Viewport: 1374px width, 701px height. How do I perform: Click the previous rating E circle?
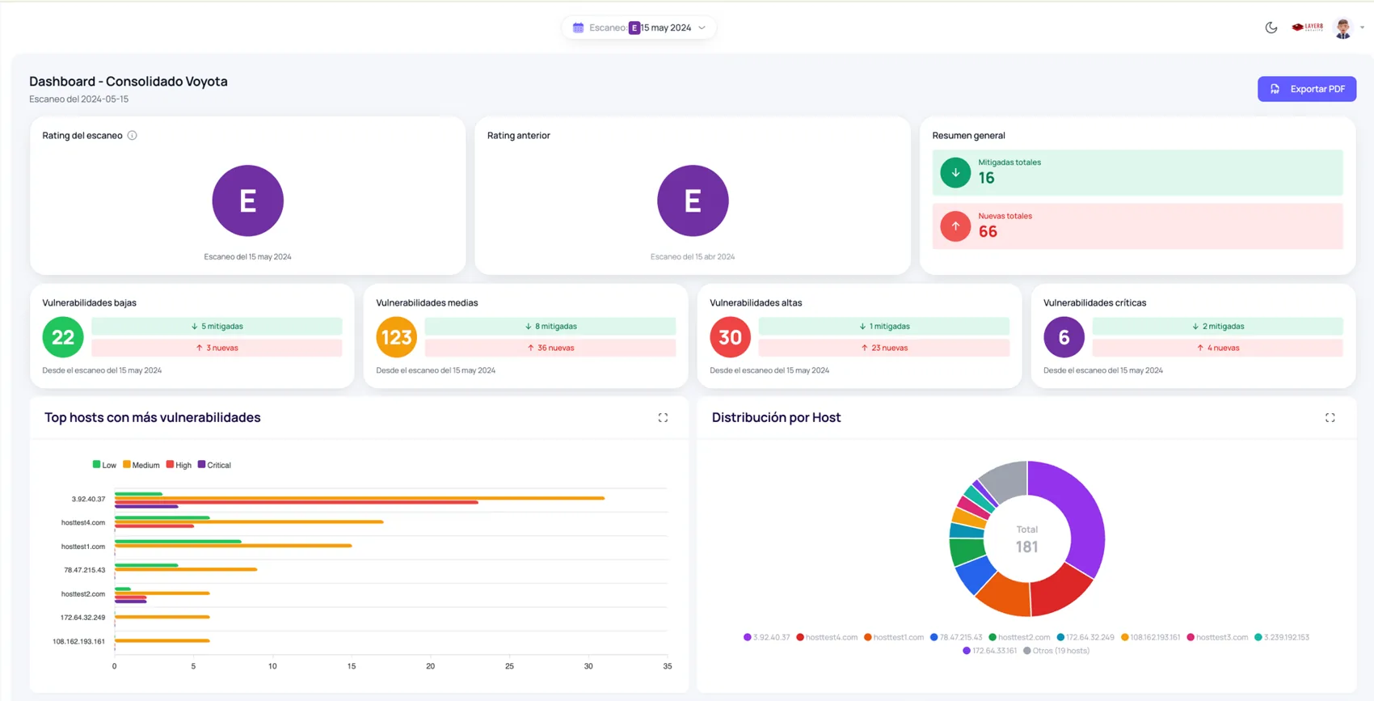(693, 201)
